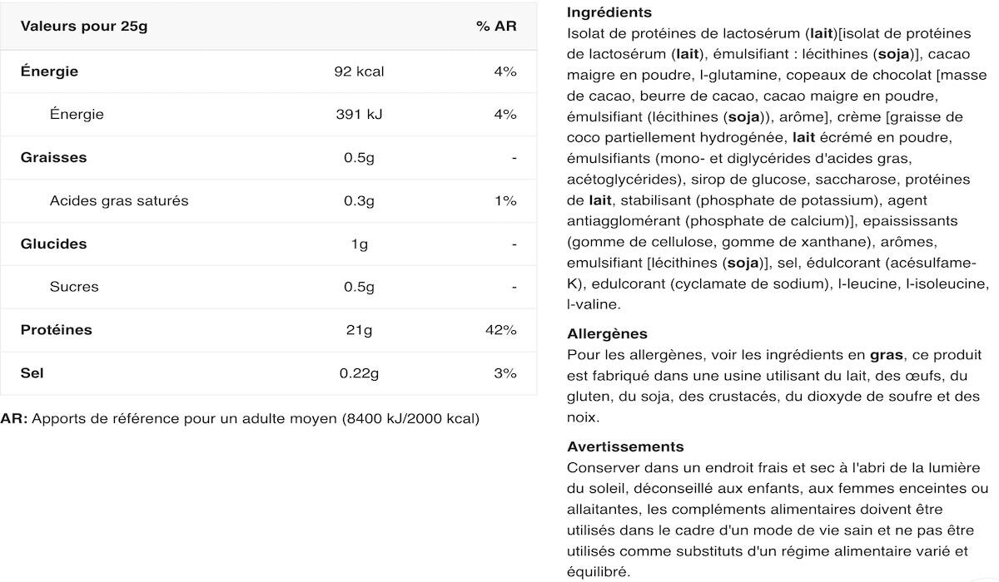Click the "391 kJ" energy value
999x582 pixels.
tap(359, 115)
